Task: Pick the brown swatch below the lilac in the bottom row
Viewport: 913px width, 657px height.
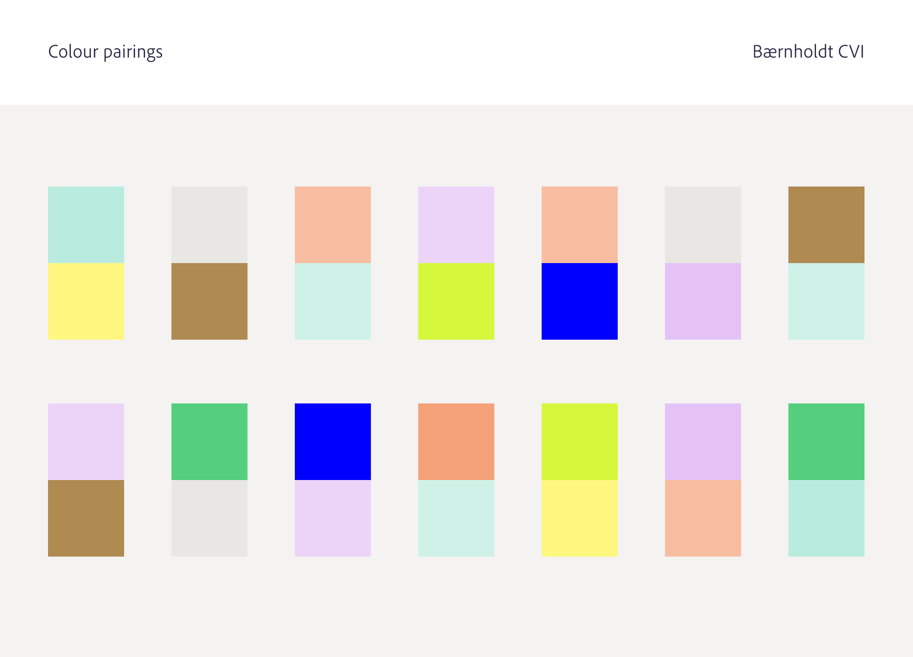Action: click(x=86, y=518)
